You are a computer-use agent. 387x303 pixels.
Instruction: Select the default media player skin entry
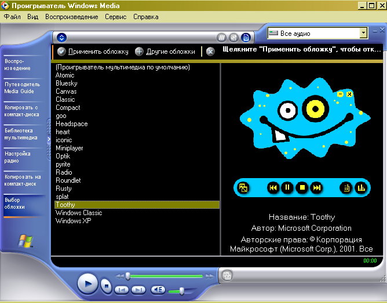click(x=137, y=67)
